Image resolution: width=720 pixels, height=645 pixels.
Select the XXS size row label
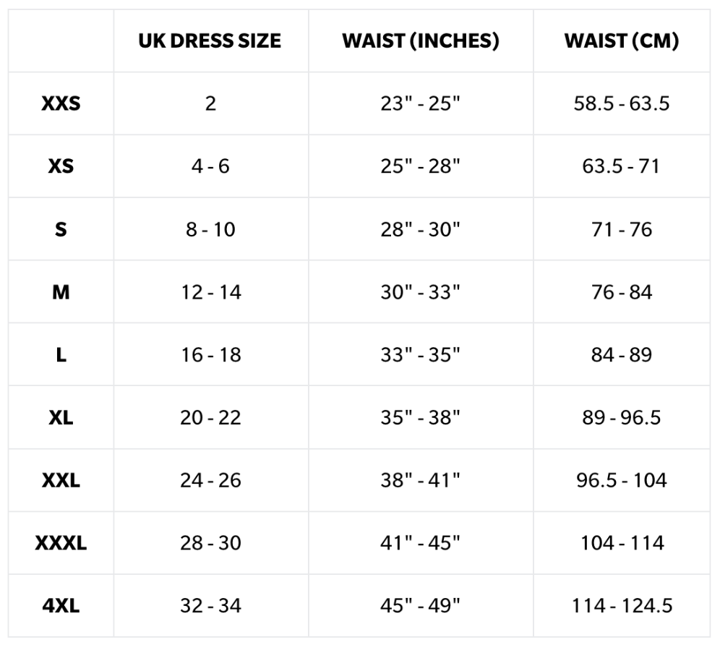61,103
